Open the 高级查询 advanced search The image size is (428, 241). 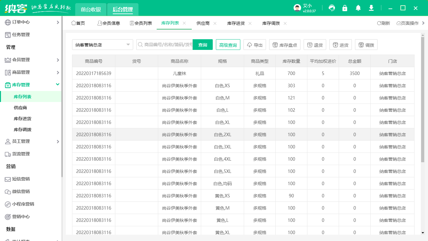tap(228, 45)
